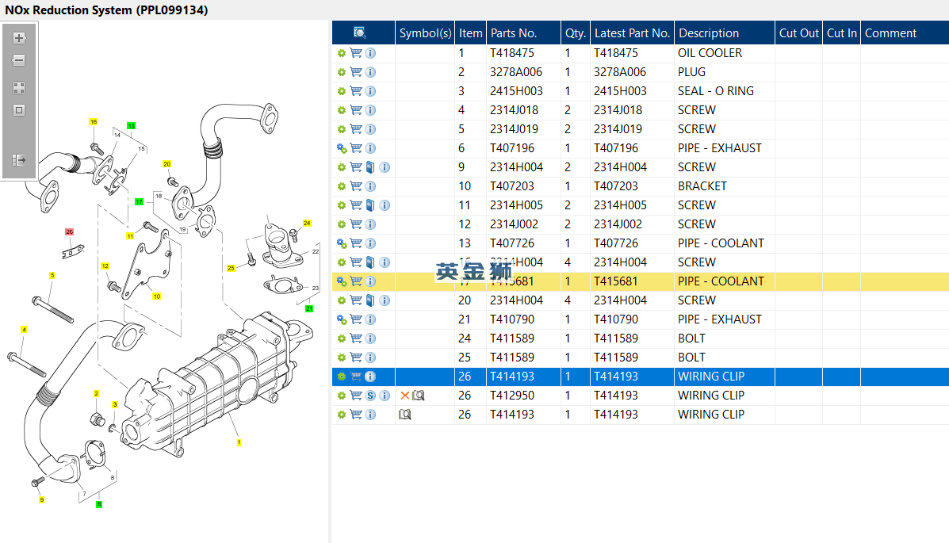Click the Parts No. column header
Image resolution: width=949 pixels, height=543 pixels.
tap(523, 33)
